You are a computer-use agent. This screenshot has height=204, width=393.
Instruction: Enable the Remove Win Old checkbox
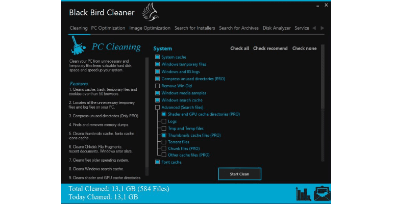click(157, 86)
